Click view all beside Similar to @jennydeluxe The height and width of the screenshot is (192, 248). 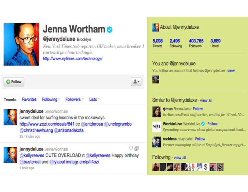point(206,100)
